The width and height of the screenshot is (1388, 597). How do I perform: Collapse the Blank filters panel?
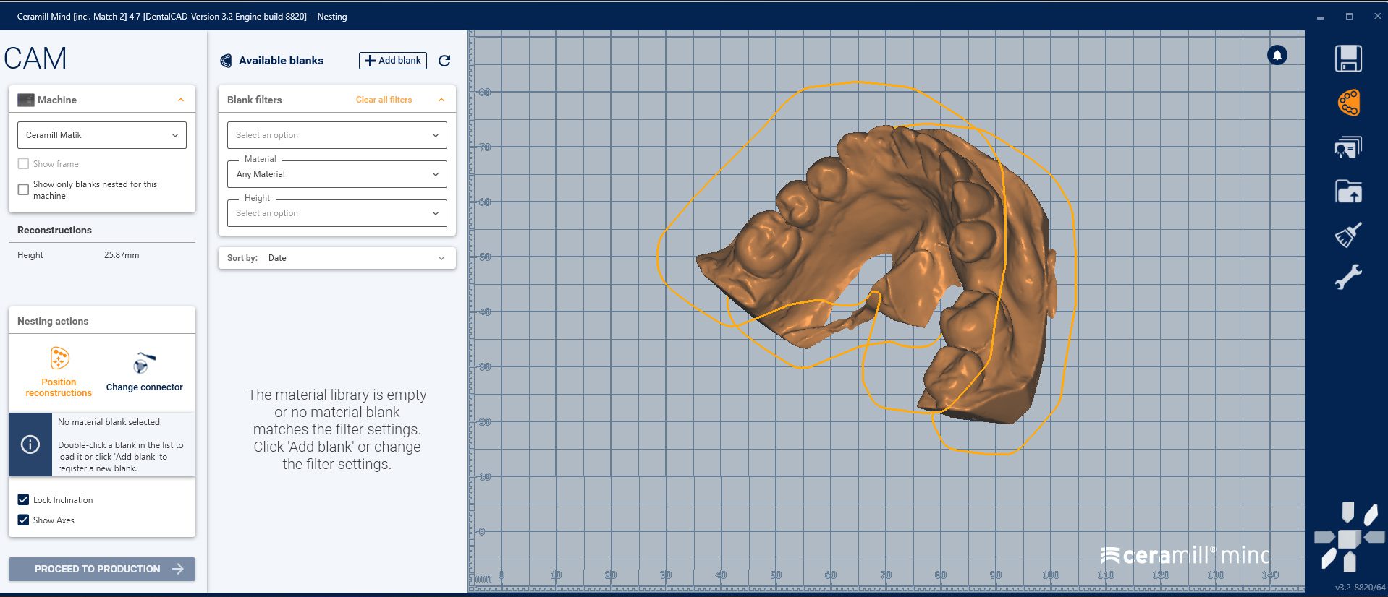[441, 100]
